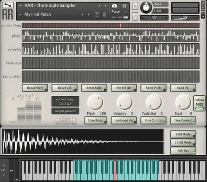Show instrument info with the info icon
The image size is (207, 182).
(125, 6)
